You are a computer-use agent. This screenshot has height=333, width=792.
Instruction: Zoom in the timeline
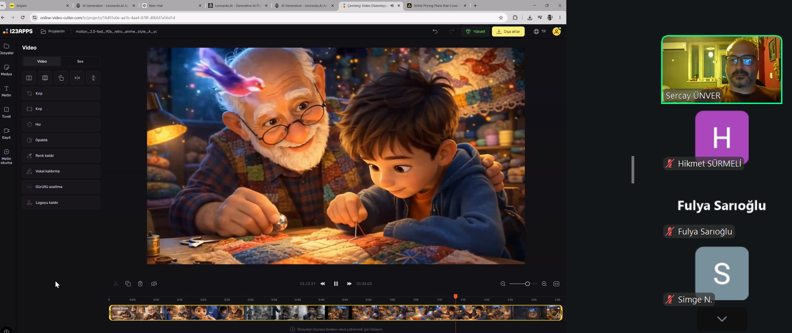pyautogui.click(x=544, y=284)
